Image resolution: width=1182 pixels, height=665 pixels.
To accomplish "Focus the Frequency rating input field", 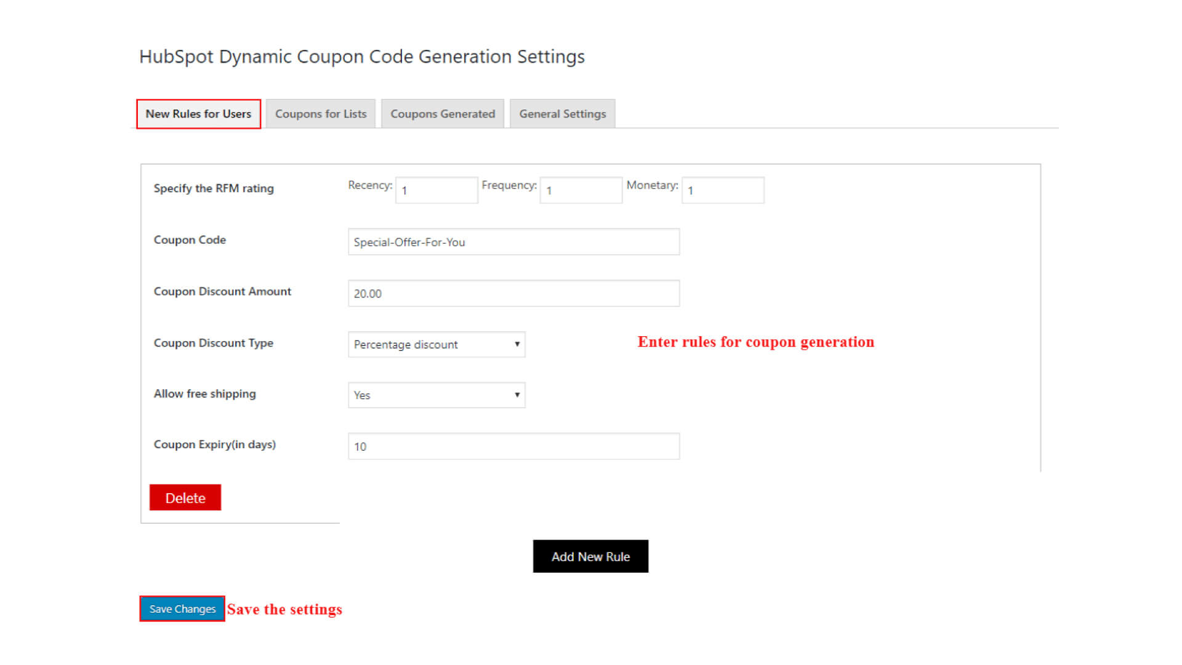I will [x=581, y=190].
